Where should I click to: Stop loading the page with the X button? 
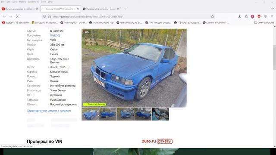point(17,16)
